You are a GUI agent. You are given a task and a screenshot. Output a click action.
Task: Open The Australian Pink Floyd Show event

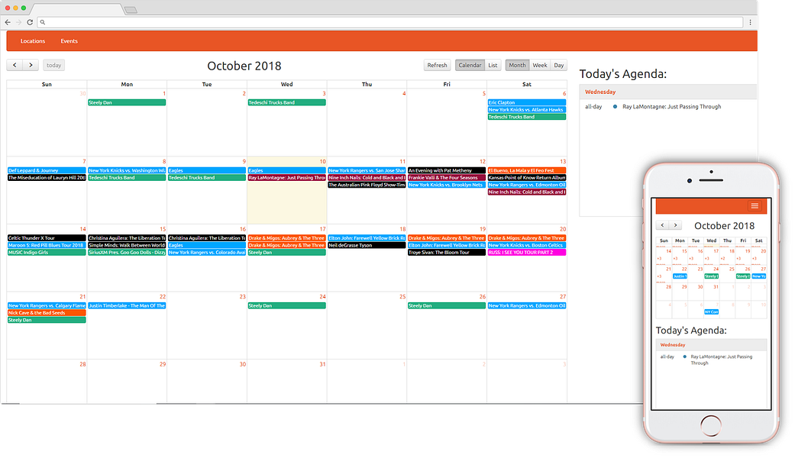point(367,185)
